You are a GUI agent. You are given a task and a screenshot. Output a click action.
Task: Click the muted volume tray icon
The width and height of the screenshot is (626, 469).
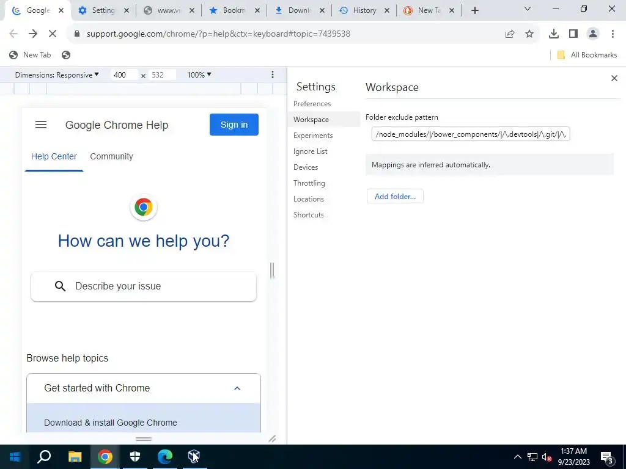(547, 457)
